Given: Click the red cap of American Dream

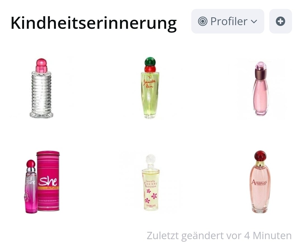Looking at the screenshot, I should 260,156.
